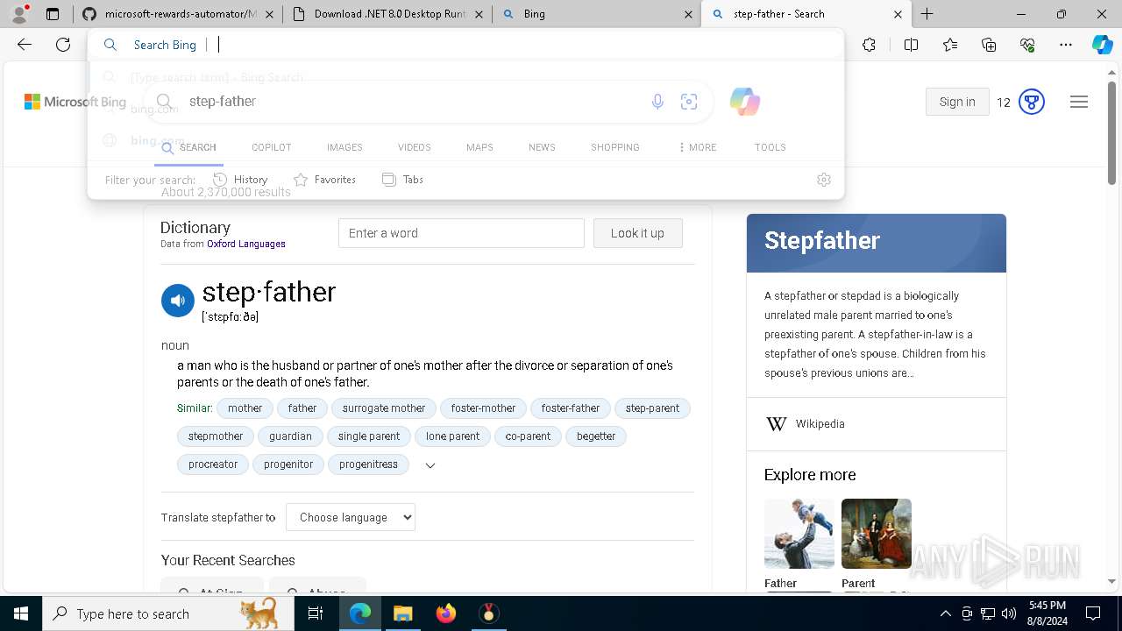
Task: Click the Enter a word field
Action: coord(461,233)
